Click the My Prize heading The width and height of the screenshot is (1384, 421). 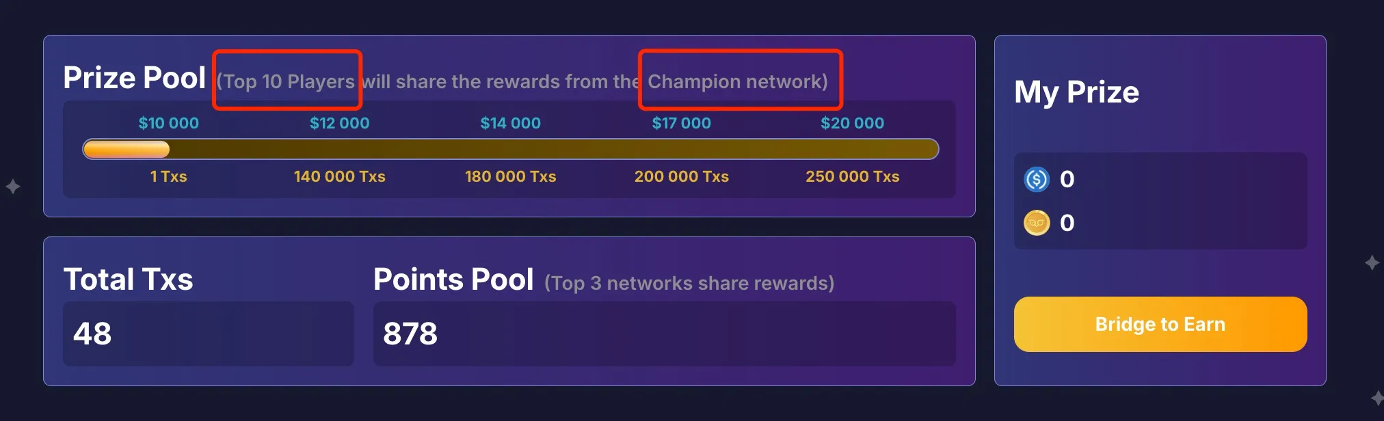1076,92
